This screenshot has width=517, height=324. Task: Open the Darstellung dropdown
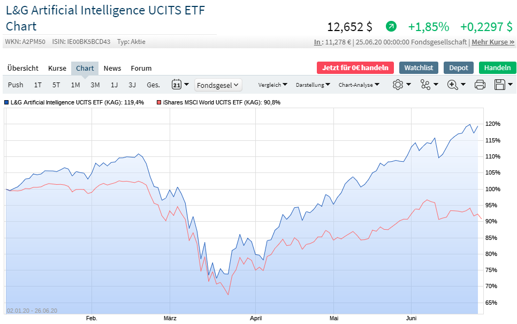(x=313, y=85)
